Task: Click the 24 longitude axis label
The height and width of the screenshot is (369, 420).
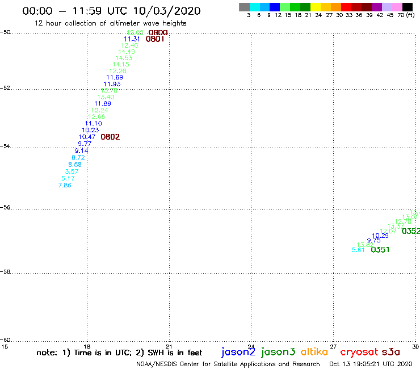Action: tap(251, 347)
